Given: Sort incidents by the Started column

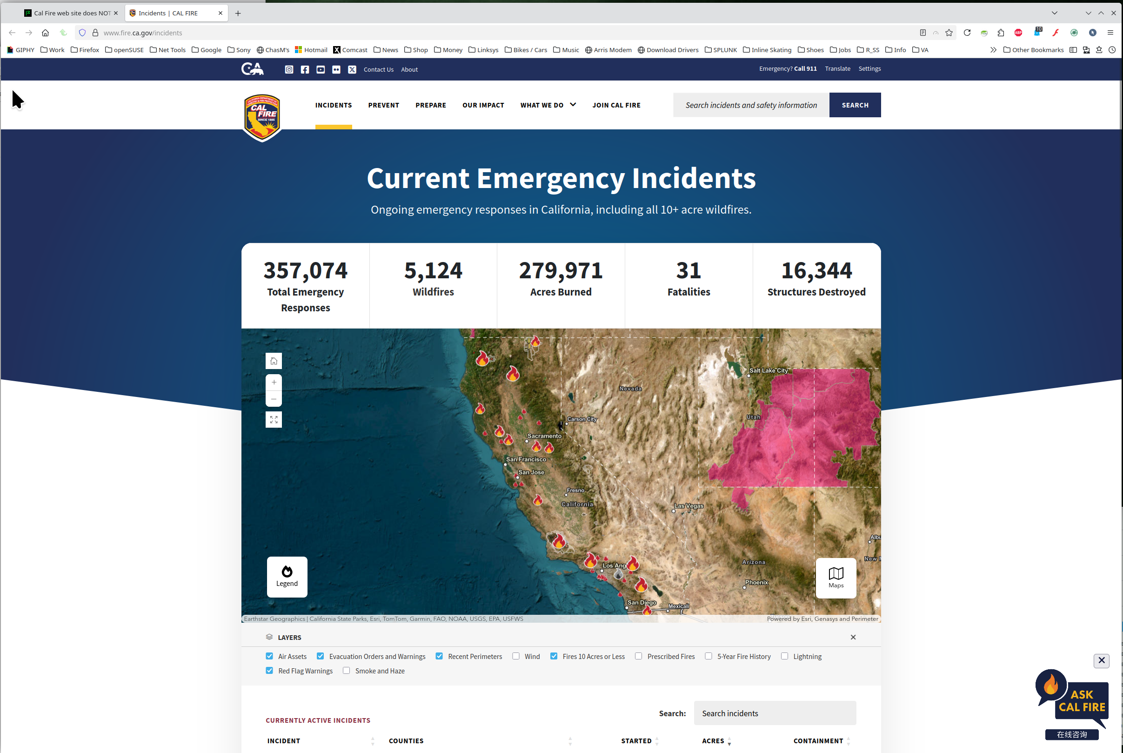Looking at the screenshot, I should (636, 740).
